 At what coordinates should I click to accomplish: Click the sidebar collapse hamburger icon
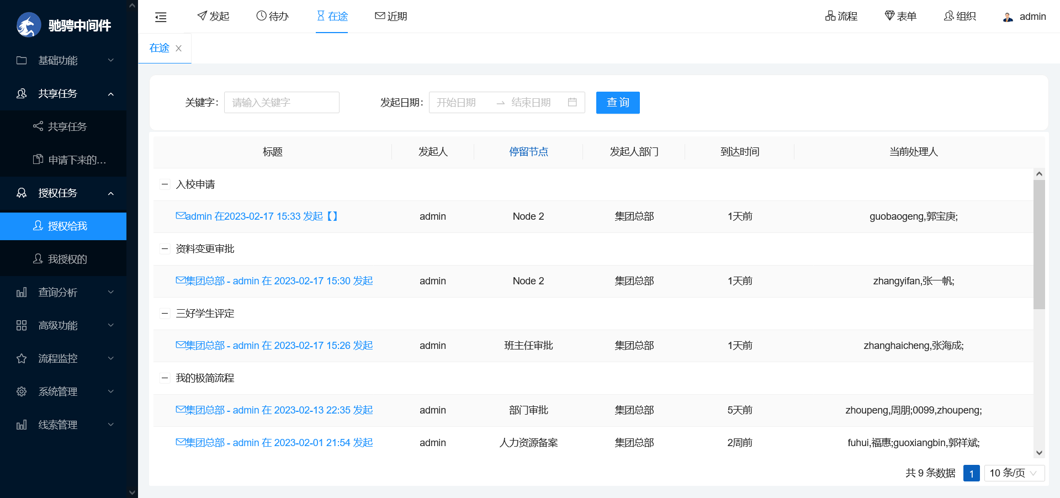click(161, 17)
